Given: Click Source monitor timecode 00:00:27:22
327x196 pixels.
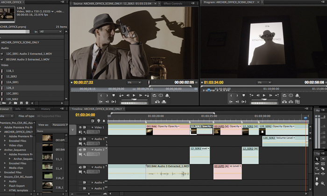Looking at the screenshot, I should [84, 82].
